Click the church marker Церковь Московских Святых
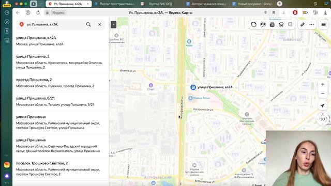331x186 pixels. pos(247,114)
